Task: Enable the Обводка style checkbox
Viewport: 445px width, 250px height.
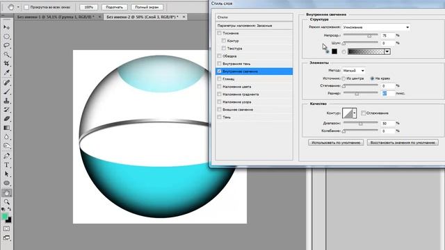Action: 219,56
